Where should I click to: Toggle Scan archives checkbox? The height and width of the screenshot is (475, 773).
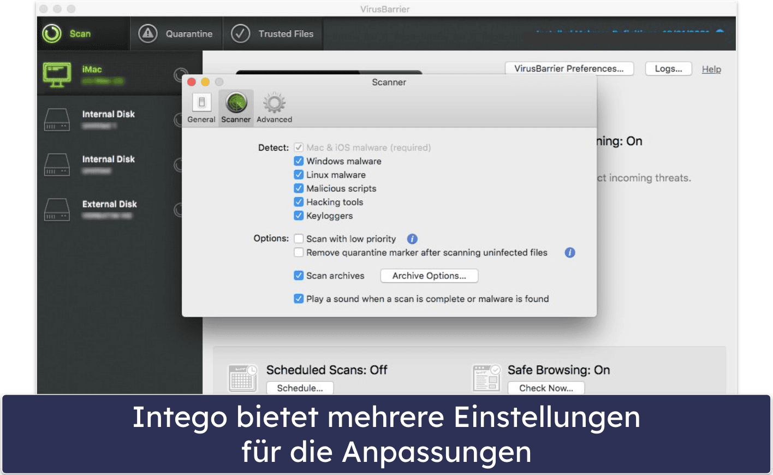click(x=299, y=276)
